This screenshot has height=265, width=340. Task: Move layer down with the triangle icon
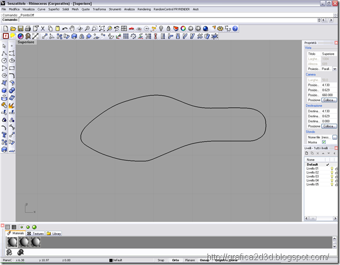pos(329,153)
